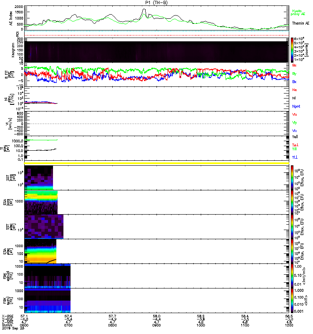The width and height of the screenshot is (313, 334).
Task: Click the 1200 time tick label
Action: click(289, 325)
